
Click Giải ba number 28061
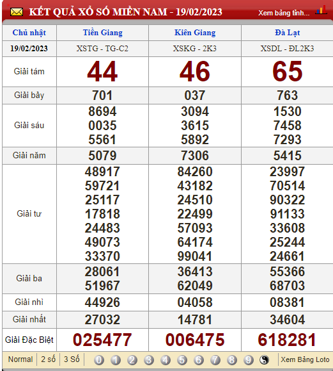(102, 272)
